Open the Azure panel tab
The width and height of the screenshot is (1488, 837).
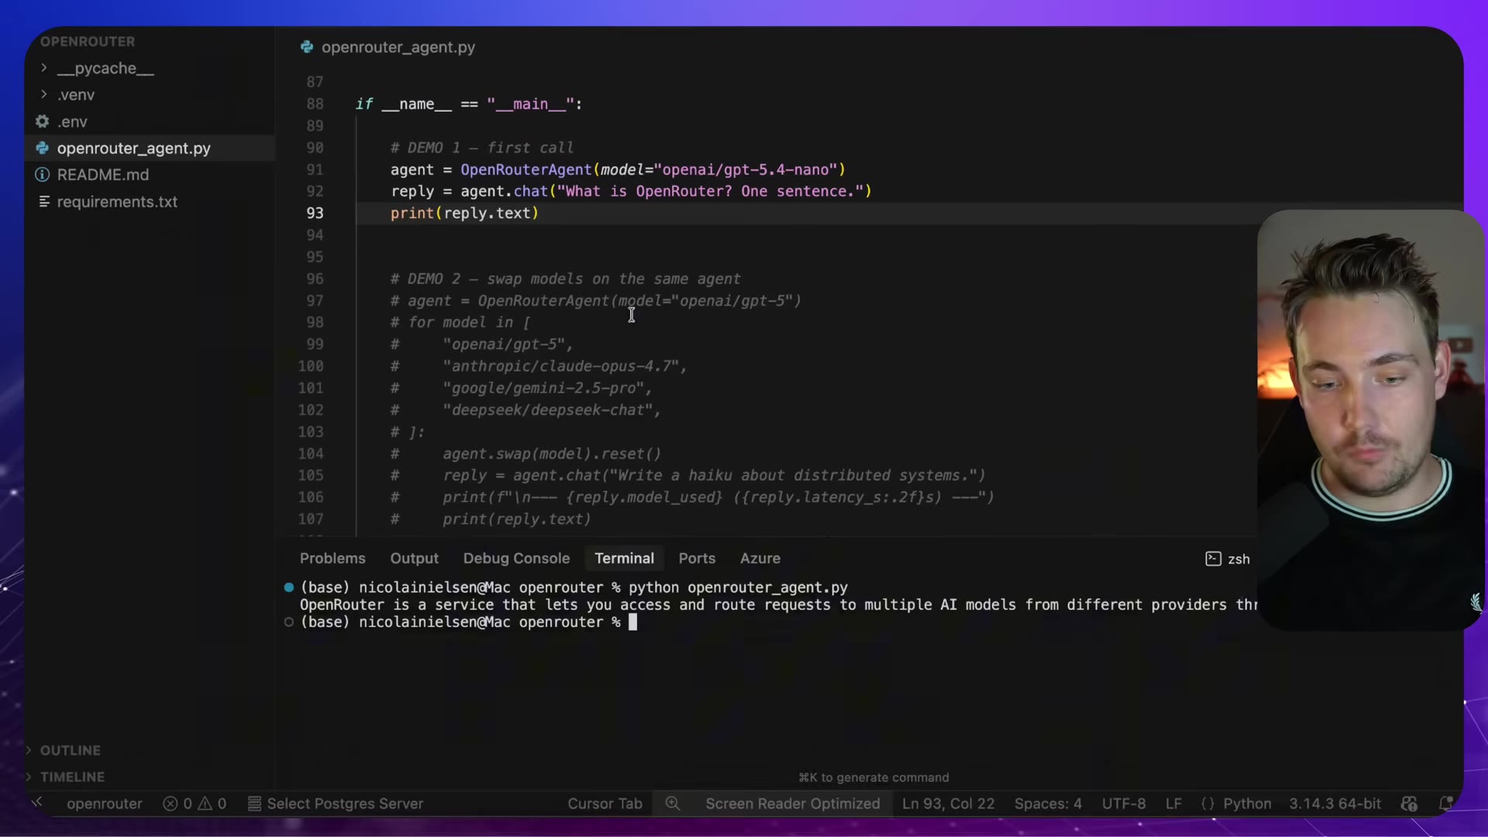click(x=759, y=558)
